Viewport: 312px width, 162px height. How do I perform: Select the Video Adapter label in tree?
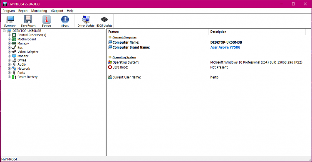(28, 52)
